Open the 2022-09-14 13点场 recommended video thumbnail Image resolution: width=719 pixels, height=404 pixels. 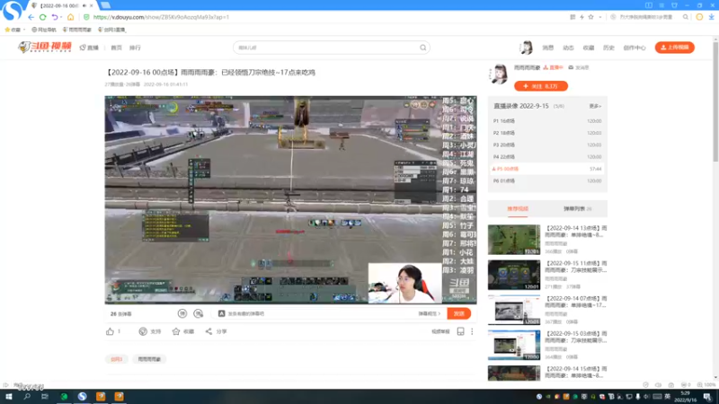click(x=514, y=240)
